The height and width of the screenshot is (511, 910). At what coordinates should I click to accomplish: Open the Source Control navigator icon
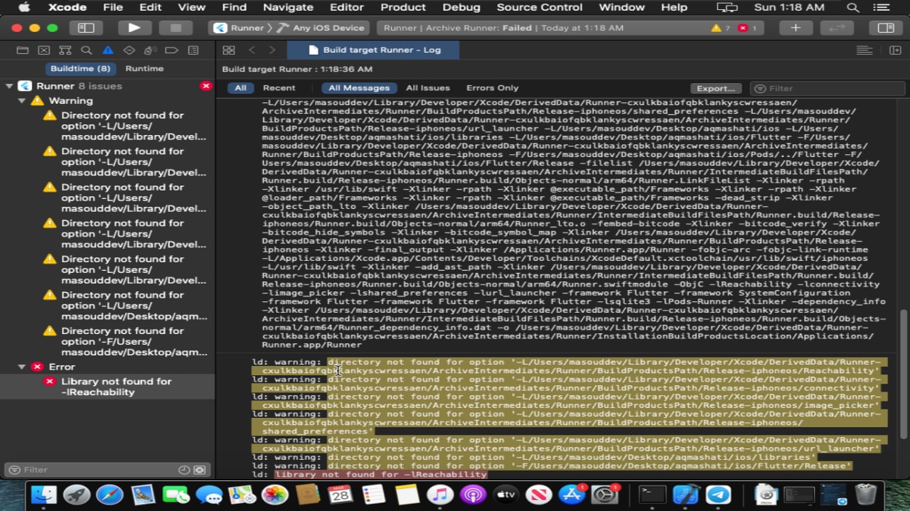(x=44, y=50)
